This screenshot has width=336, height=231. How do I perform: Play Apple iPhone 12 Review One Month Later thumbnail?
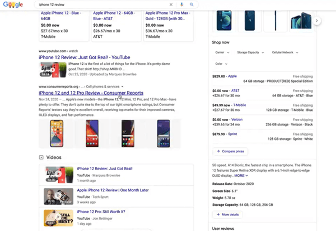pyautogui.click(x=58, y=196)
